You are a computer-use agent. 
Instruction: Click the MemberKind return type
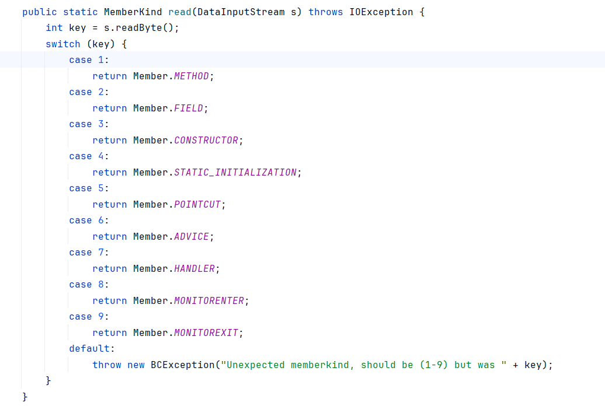click(x=133, y=12)
